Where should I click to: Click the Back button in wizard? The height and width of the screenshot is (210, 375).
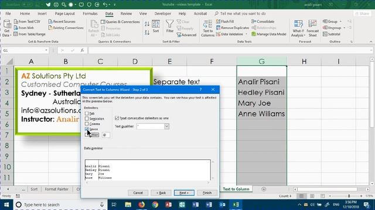[161, 192]
